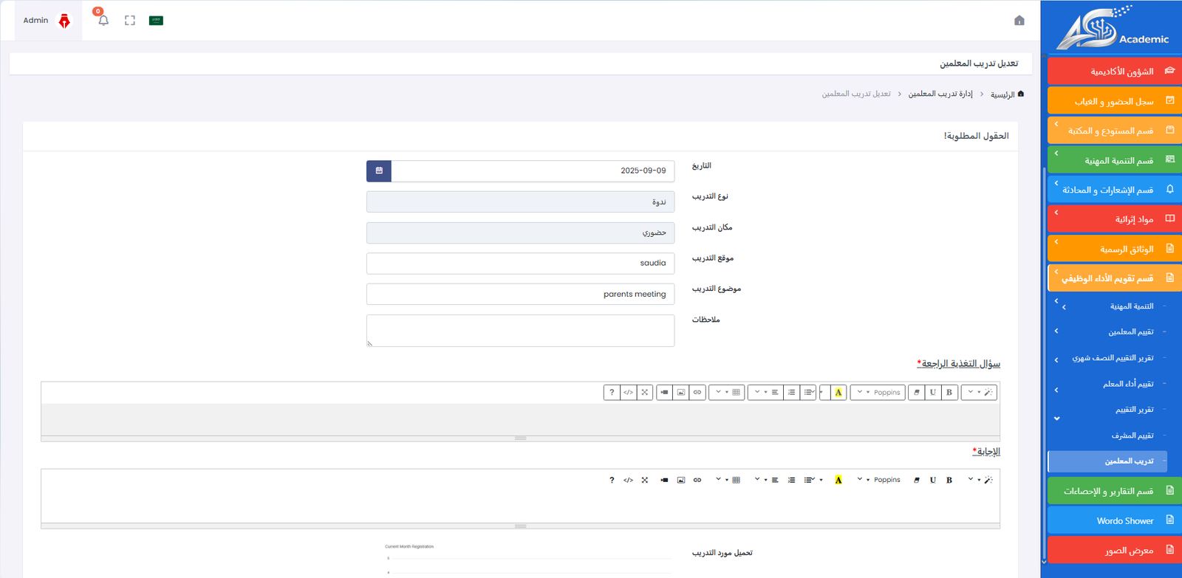Click the yellow font highlight color in answer editor

click(x=838, y=481)
